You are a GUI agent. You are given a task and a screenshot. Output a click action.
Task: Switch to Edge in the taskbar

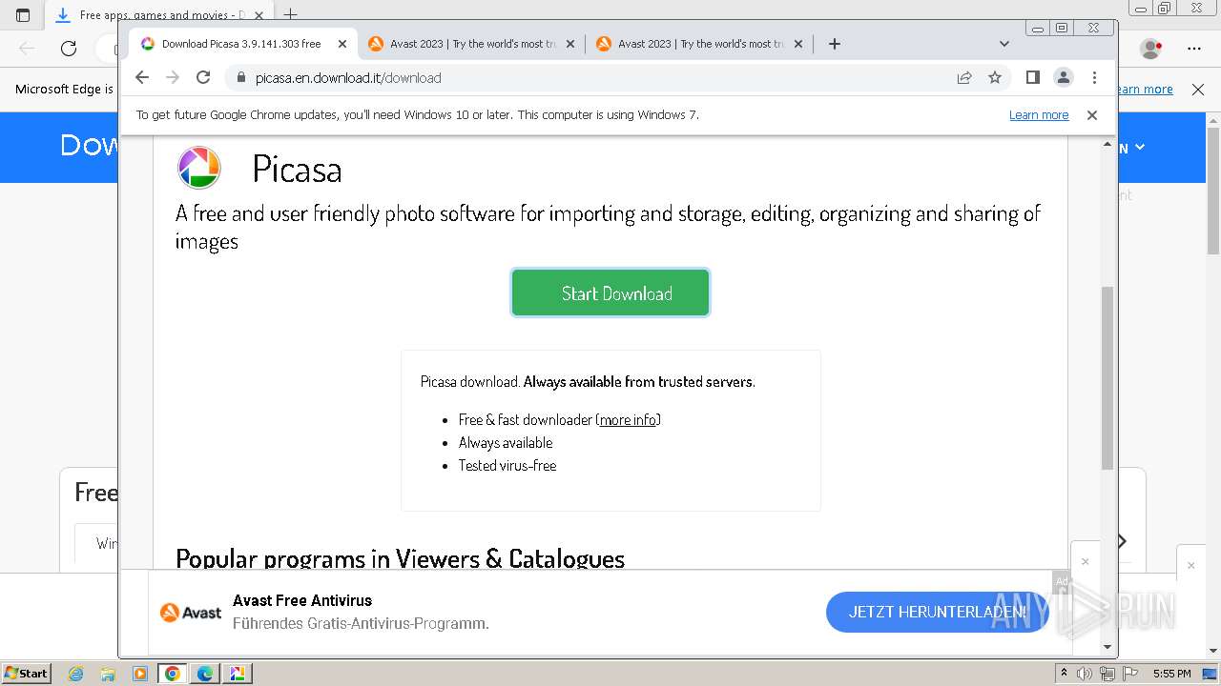click(205, 674)
